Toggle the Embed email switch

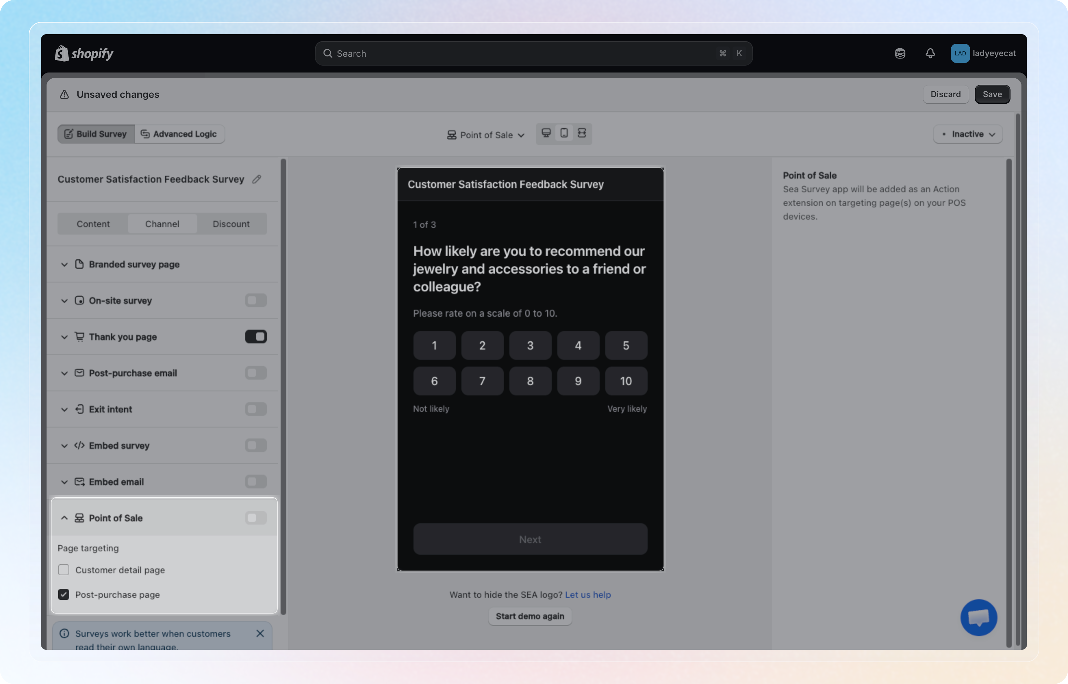tap(256, 482)
